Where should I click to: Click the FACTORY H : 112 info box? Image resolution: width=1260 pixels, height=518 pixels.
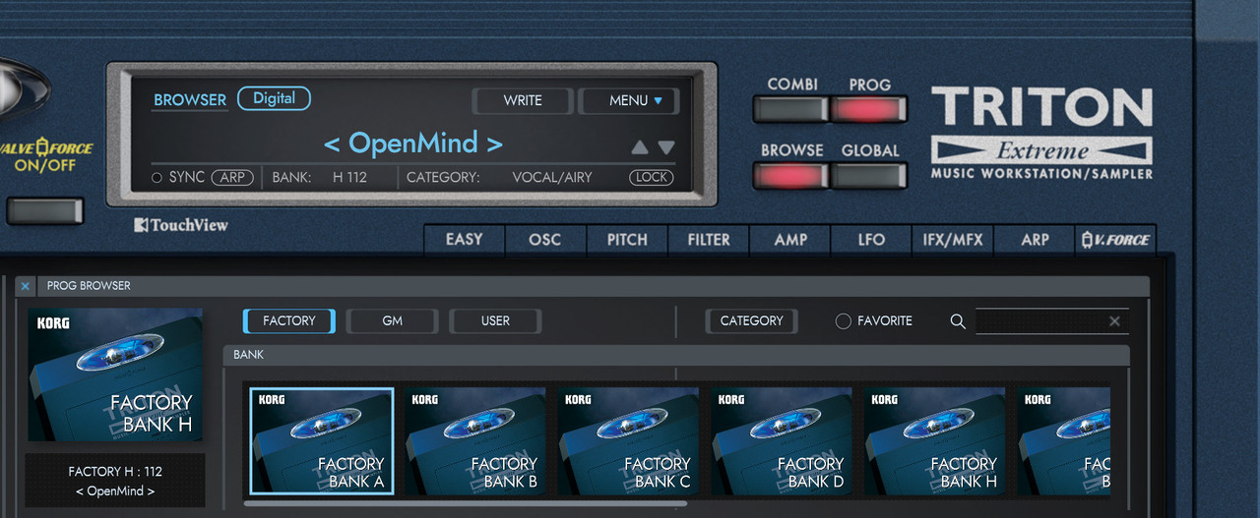click(x=115, y=481)
